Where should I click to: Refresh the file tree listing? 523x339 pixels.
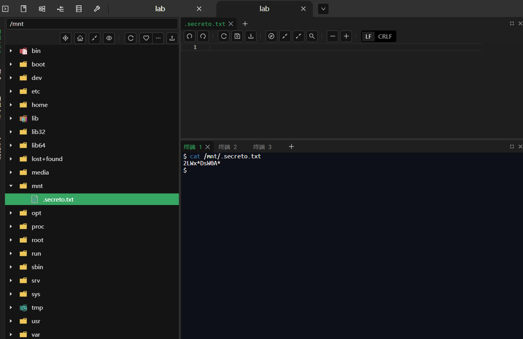point(131,38)
